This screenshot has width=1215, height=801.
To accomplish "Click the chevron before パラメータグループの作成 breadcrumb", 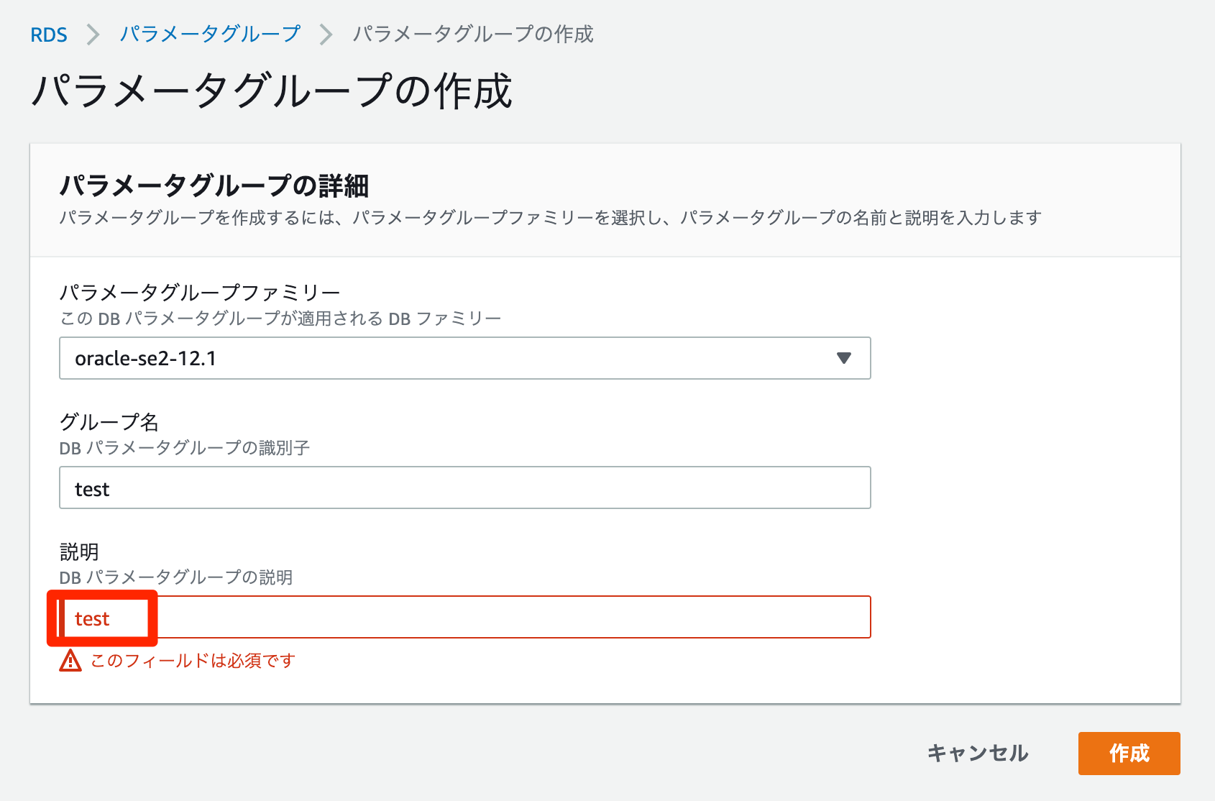I will point(326,35).
